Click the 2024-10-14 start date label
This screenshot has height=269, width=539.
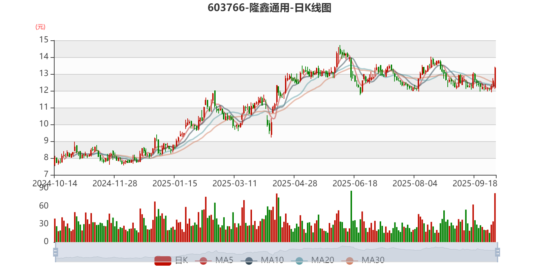point(55,184)
